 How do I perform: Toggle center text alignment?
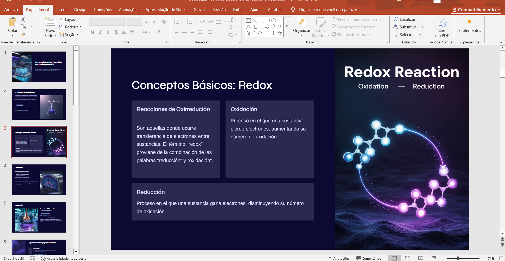[184, 32]
